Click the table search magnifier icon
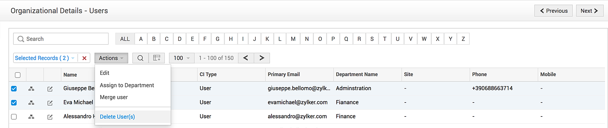 140,58
